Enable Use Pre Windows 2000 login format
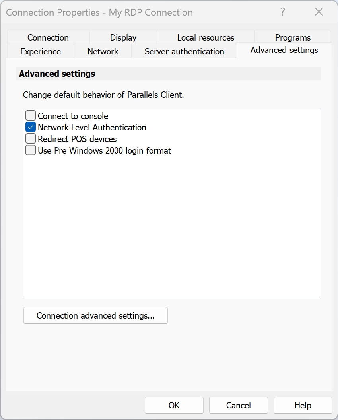 pyautogui.click(x=31, y=150)
